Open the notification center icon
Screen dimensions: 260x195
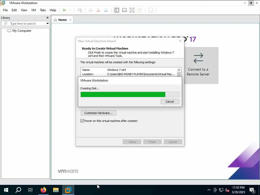[x=252, y=190]
